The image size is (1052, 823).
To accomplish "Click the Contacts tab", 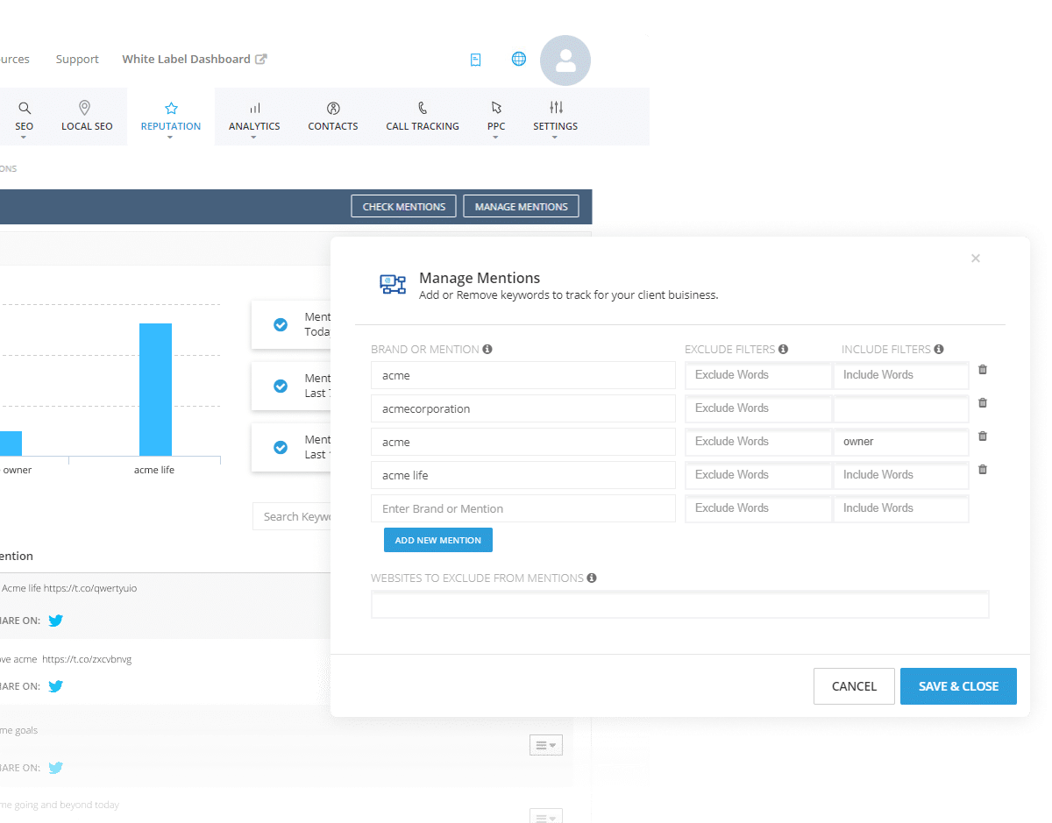I will pos(333,117).
